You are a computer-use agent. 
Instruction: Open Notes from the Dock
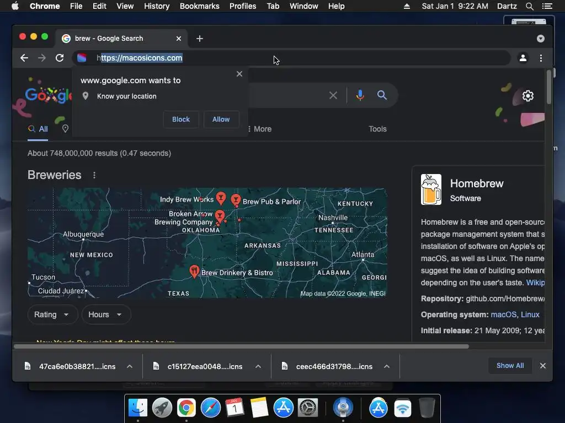[x=259, y=408]
